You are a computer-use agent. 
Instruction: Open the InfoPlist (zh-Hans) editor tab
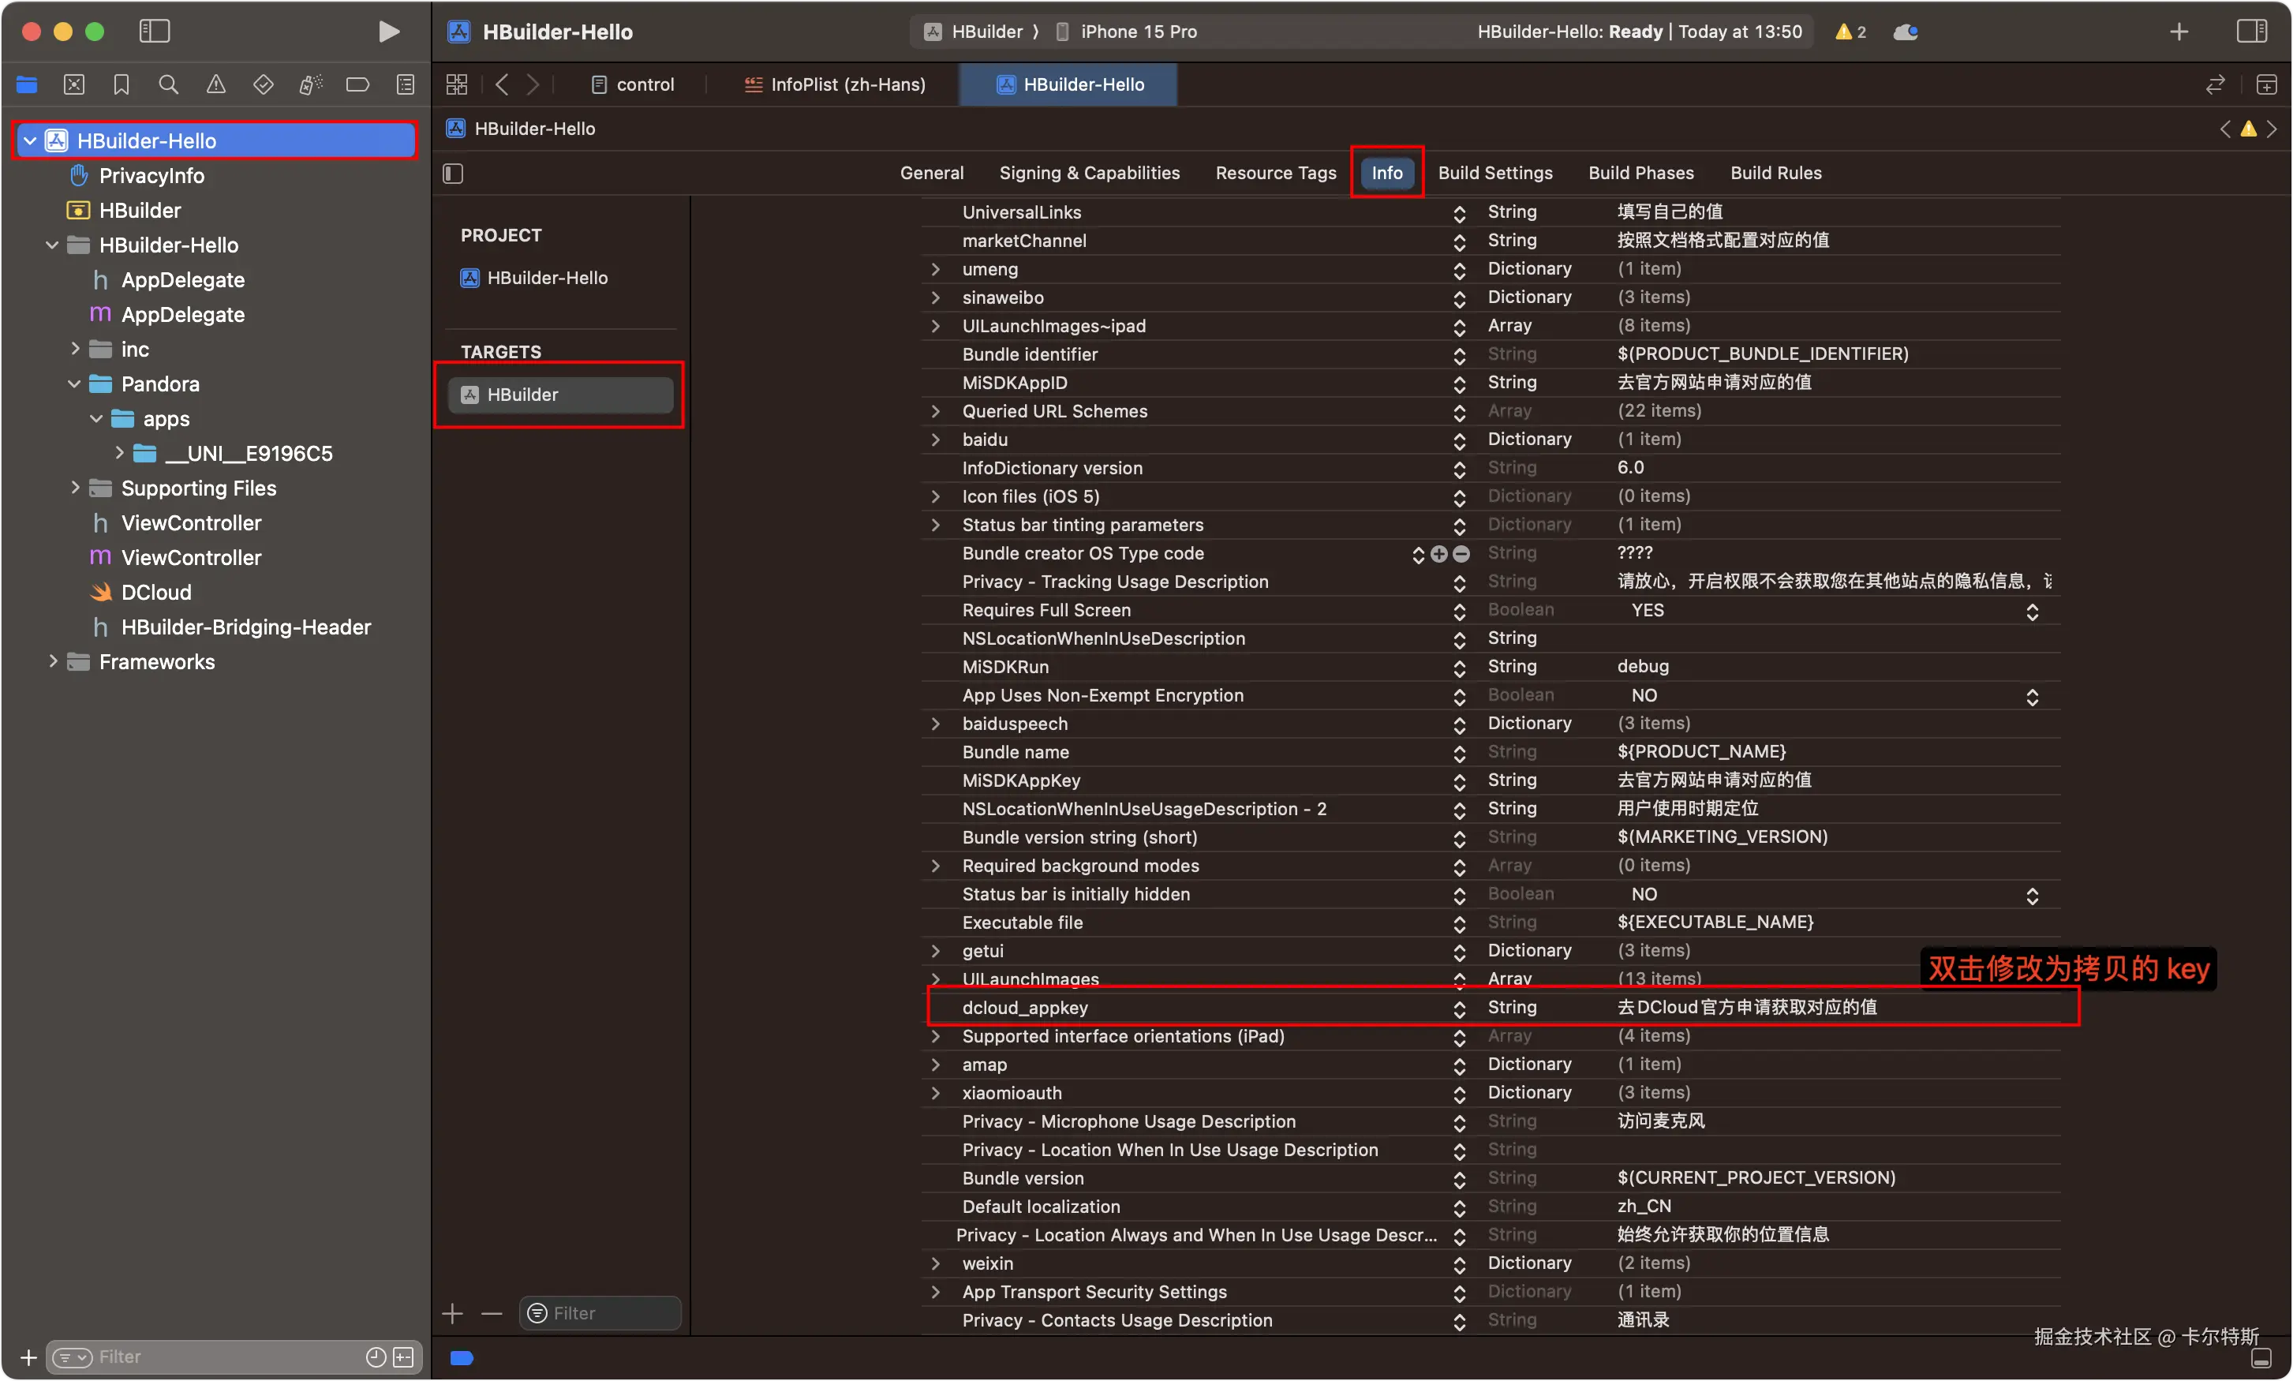pyautogui.click(x=836, y=84)
